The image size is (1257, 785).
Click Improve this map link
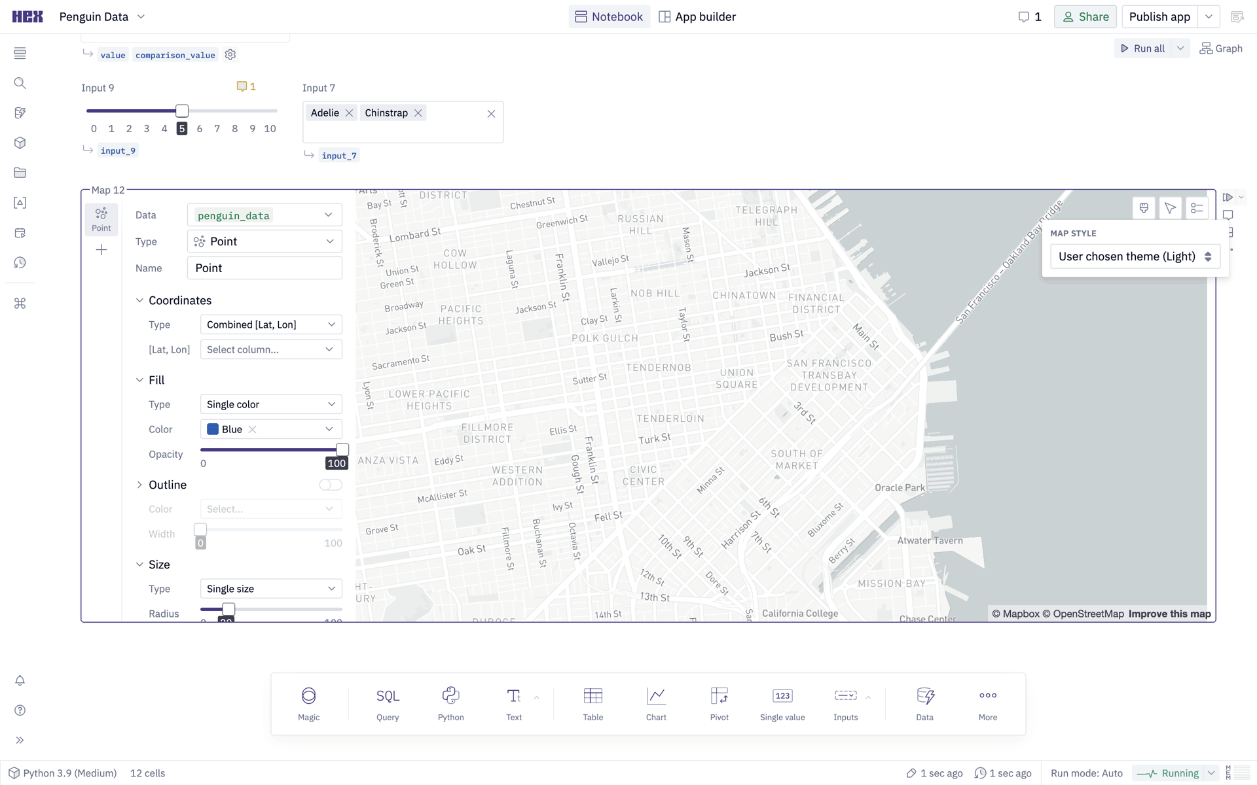(1169, 614)
